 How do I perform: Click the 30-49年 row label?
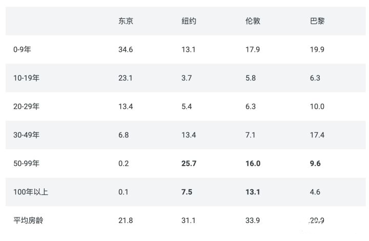(x=26, y=135)
